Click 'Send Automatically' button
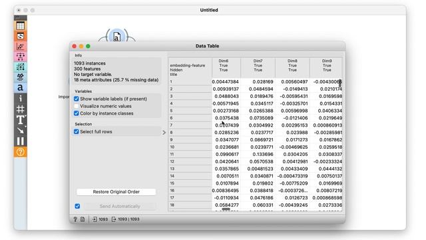The width and height of the screenshot is (426, 240). 120,206
